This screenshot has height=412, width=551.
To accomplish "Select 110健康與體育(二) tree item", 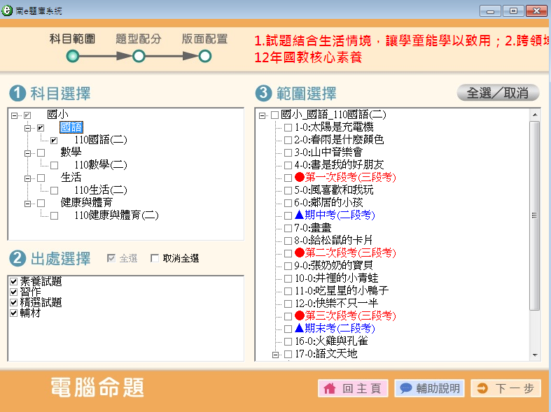I will coord(116,215).
